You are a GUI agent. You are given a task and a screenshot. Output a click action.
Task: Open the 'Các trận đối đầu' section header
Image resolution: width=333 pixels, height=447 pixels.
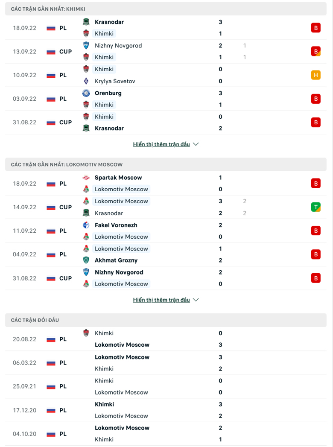pyautogui.click(x=166, y=320)
